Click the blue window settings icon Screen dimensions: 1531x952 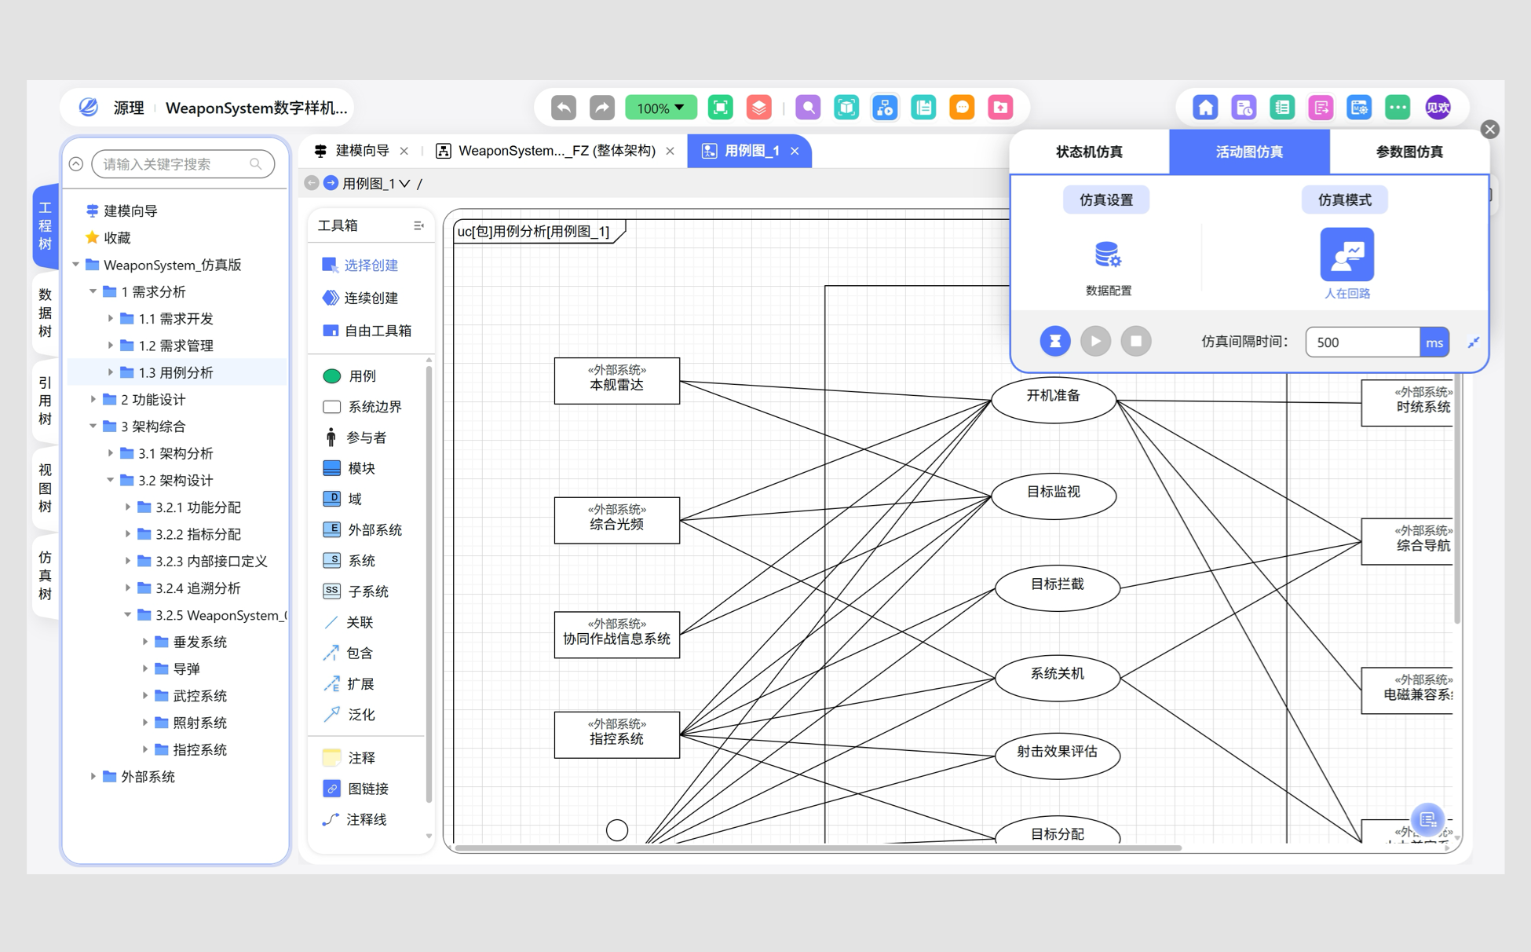(x=1359, y=108)
